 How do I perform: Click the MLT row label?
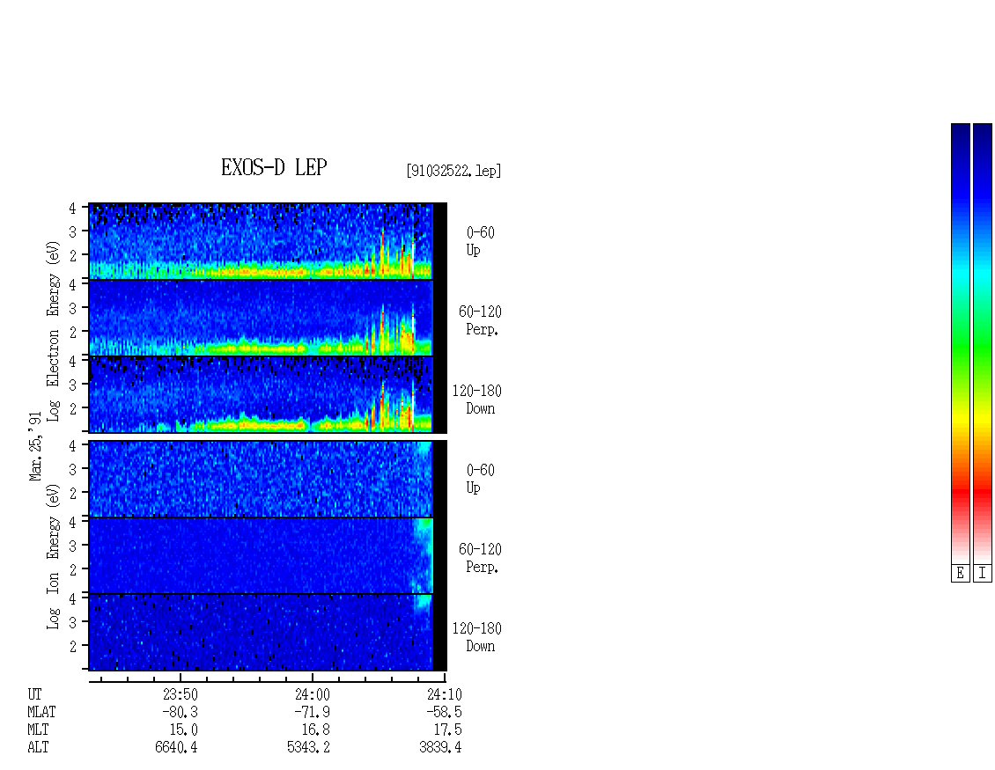(x=38, y=730)
